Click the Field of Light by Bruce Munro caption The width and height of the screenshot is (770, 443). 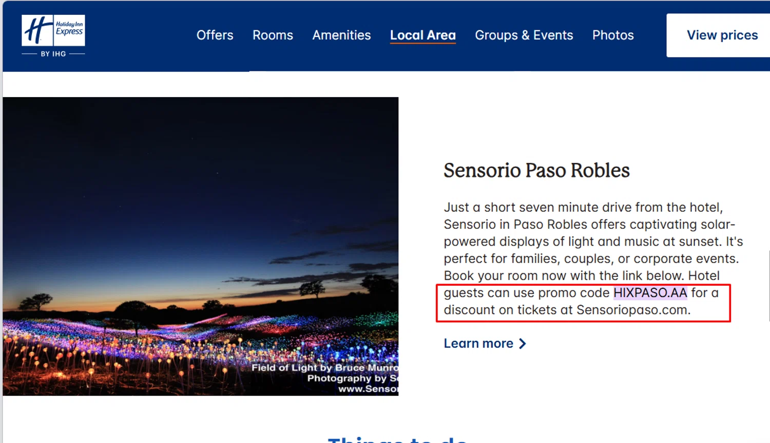[x=324, y=367]
